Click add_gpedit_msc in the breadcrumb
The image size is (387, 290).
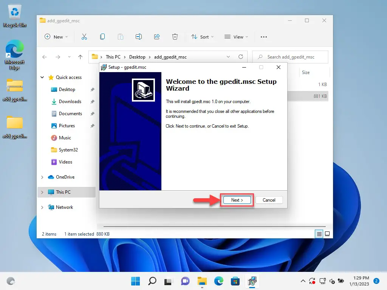pyautogui.click(x=170, y=57)
